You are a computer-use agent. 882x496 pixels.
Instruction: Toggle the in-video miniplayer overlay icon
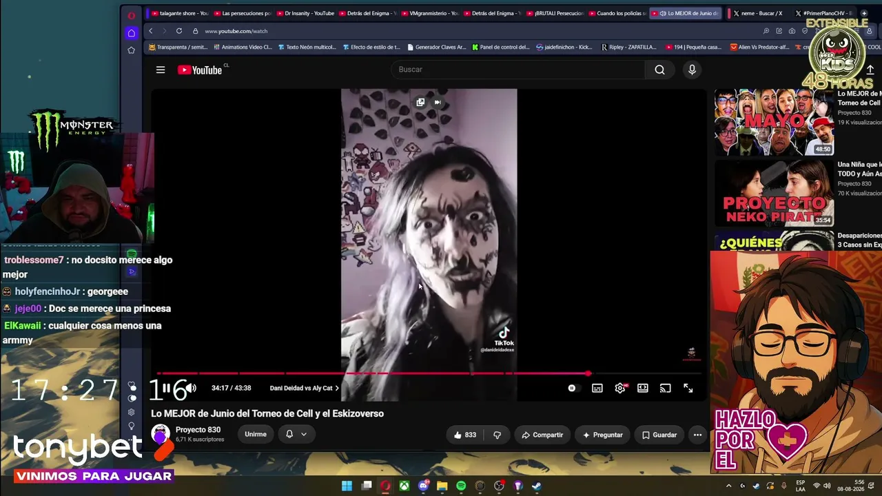(x=420, y=103)
